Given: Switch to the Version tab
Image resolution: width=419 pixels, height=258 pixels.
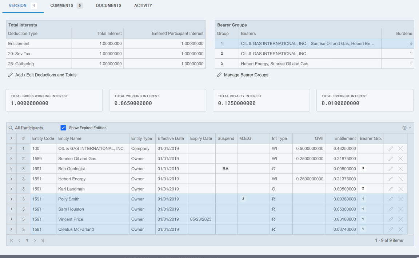Looking at the screenshot, I should 23,5.
